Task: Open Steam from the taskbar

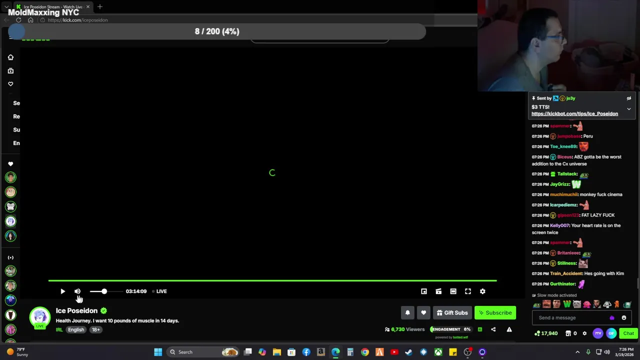Action: [408, 352]
